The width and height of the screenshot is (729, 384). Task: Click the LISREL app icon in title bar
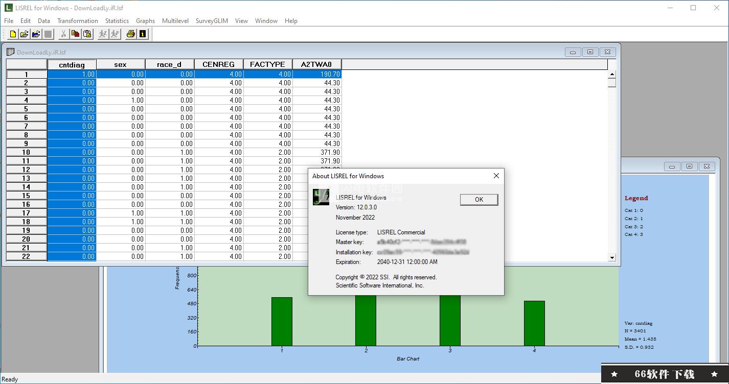pyautogui.click(x=8, y=8)
